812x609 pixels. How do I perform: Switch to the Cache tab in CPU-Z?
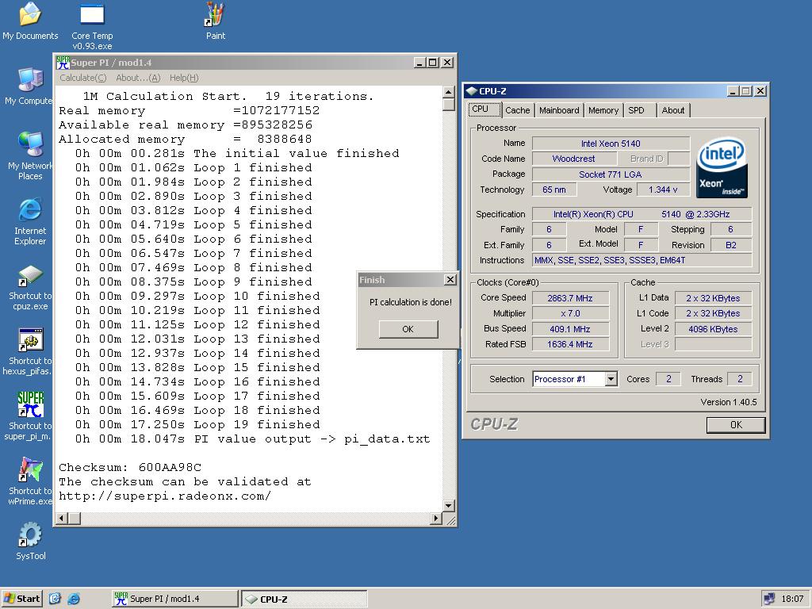[517, 110]
